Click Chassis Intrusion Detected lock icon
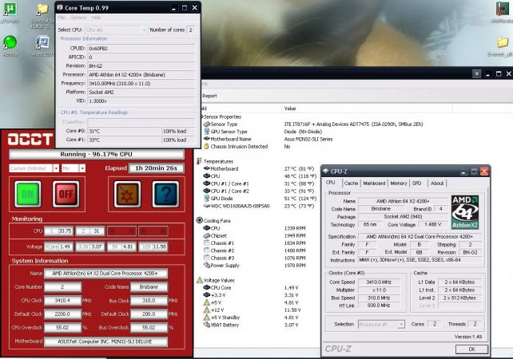Image resolution: width=513 pixels, height=359 pixels. (x=206, y=146)
